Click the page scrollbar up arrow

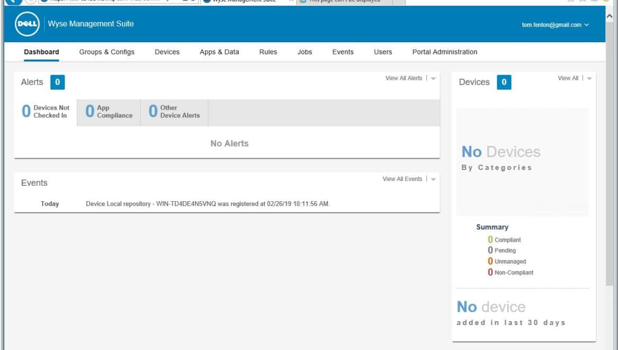tap(610, 16)
